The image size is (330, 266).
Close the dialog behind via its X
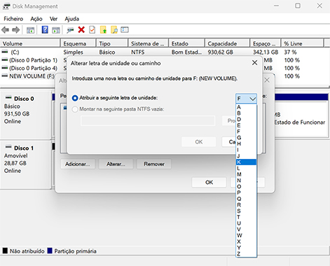click(x=267, y=80)
